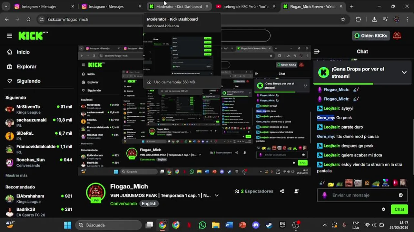414x232 pixels.
Task: Open WhatsApp from the taskbar
Action: (202, 225)
